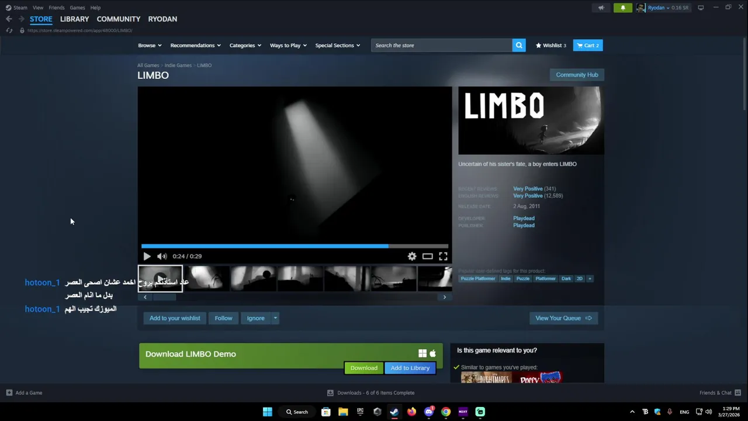Screen dimensions: 748x421
Task: Click the Ignore button
Action: click(x=255, y=318)
